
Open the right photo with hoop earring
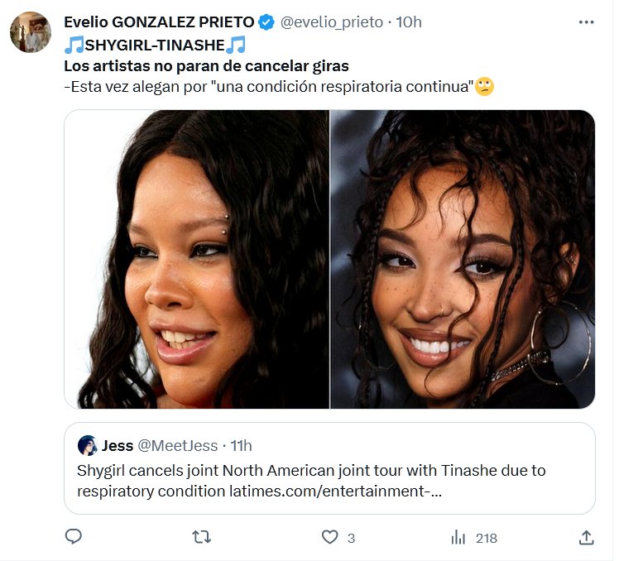click(x=463, y=259)
